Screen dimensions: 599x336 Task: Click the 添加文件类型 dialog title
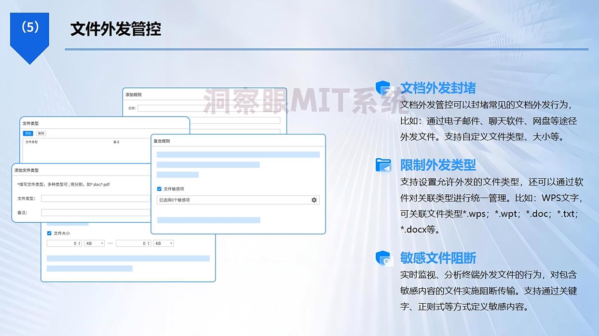pyautogui.click(x=27, y=170)
